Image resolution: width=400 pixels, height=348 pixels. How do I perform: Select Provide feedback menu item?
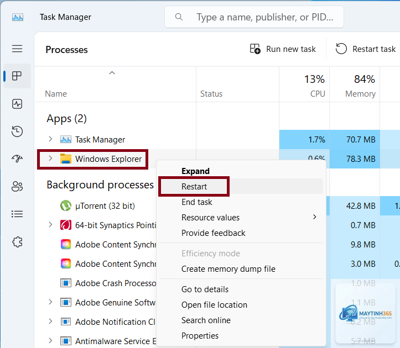(x=241, y=233)
